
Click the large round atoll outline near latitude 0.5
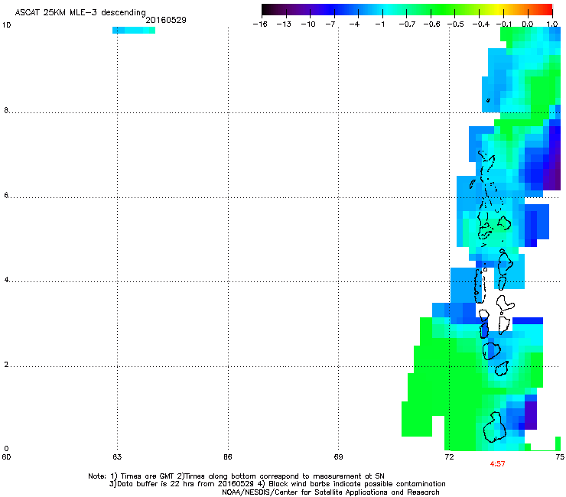tap(494, 427)
